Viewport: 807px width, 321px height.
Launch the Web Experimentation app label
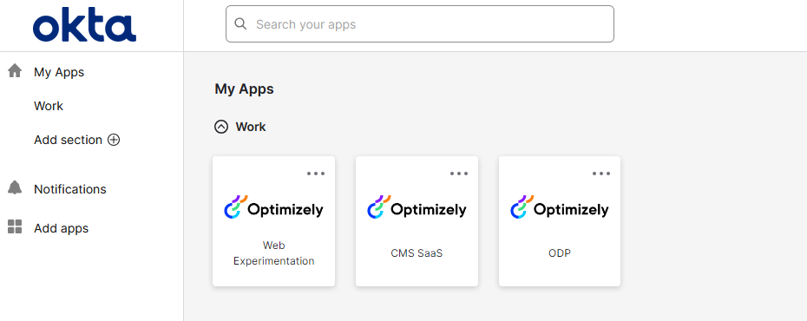point(274,253)
